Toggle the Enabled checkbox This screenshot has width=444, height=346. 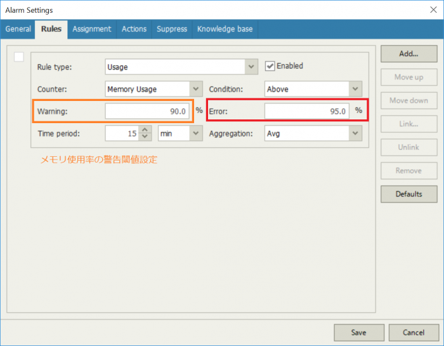point(270,66)
